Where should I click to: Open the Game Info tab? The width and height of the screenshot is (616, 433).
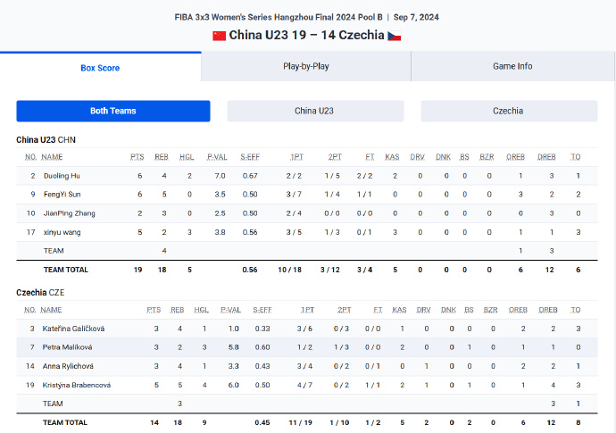click(x=512, y=66)
